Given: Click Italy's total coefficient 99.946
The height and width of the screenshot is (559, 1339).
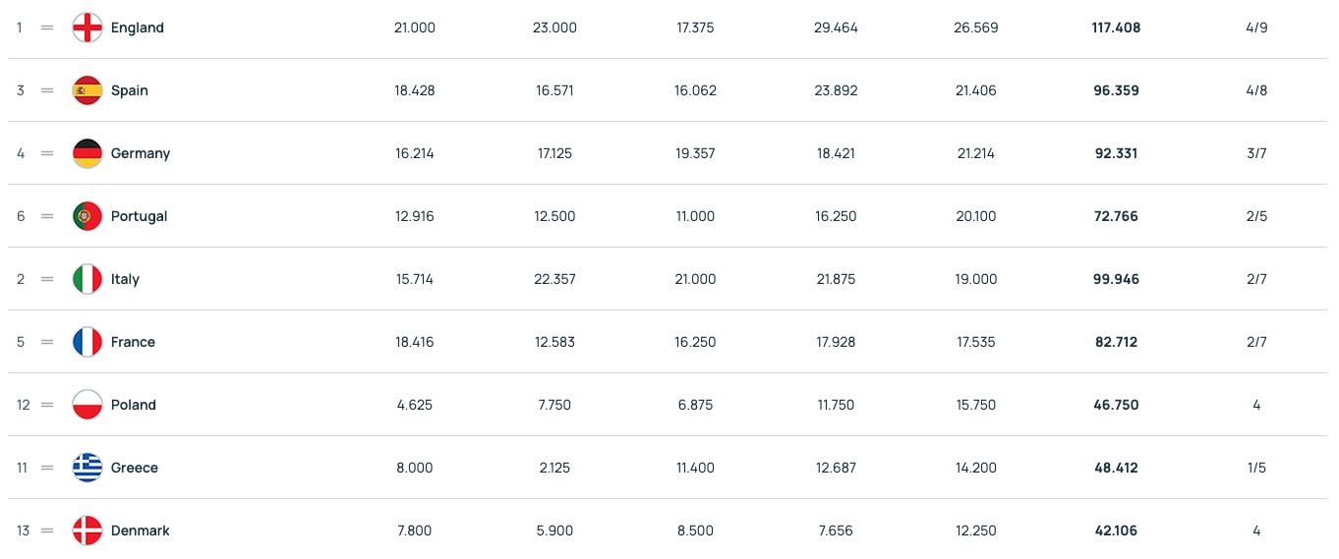Looking at the screenshot, I should 1116,279.
